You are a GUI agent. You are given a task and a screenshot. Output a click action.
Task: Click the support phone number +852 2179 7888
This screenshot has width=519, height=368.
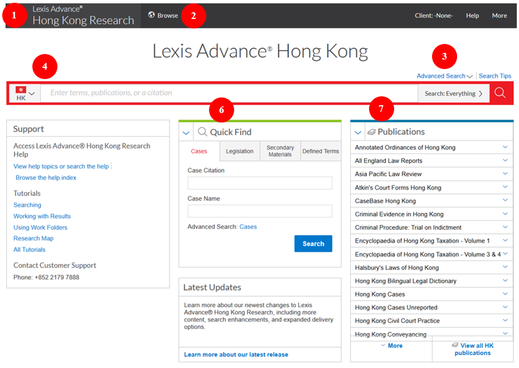(x=57, y=277)
